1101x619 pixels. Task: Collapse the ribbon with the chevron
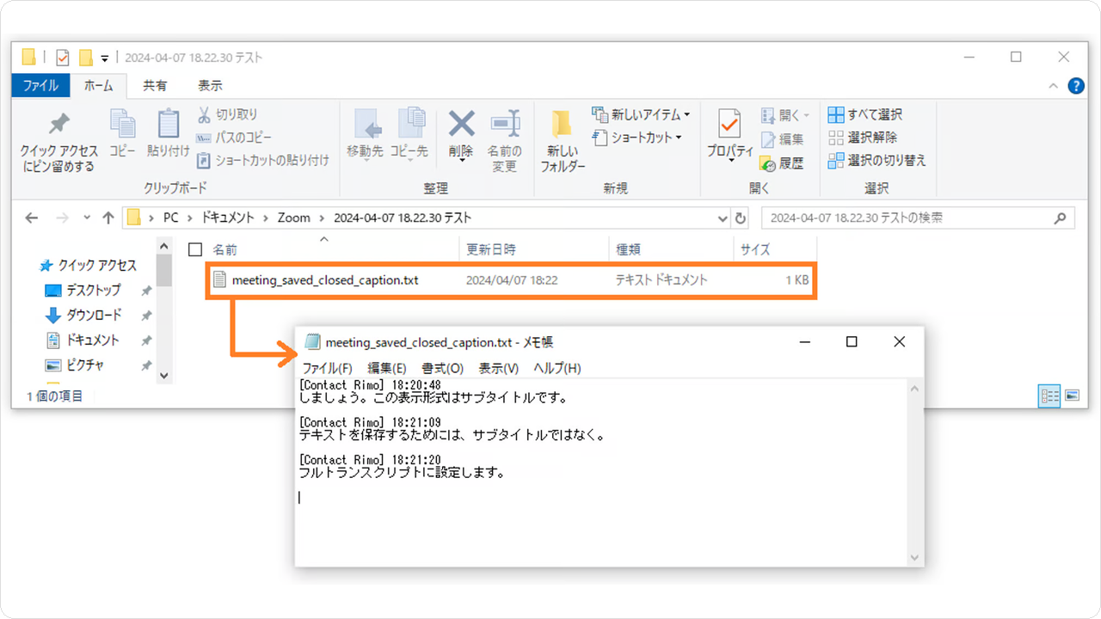pos(1054,86)
